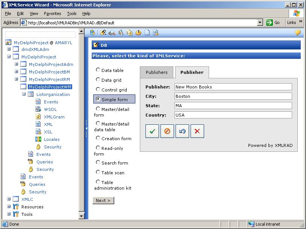Click the orange cancel circle icon
This screenshot has width=306, height=229.
(167, 131)
